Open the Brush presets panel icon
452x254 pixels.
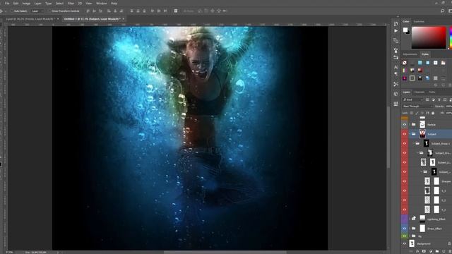click(395, 50)
